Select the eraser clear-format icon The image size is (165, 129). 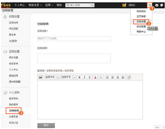[129, 77]
